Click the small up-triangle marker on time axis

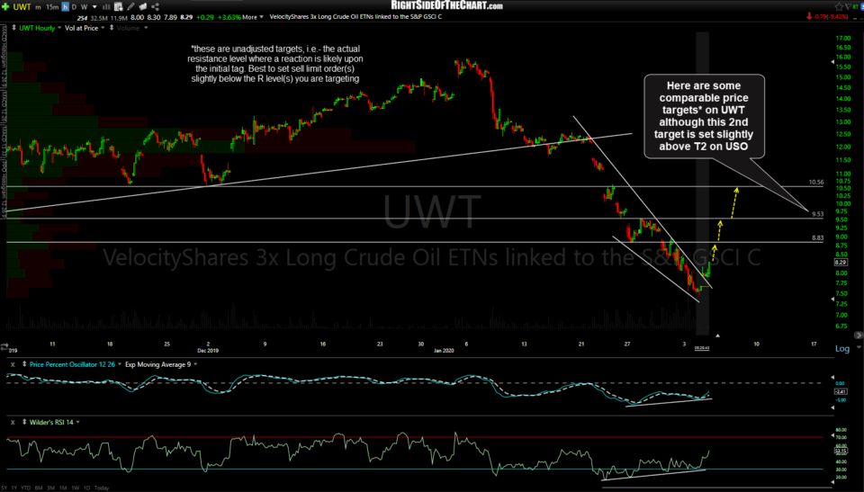[x=717, y=335]
